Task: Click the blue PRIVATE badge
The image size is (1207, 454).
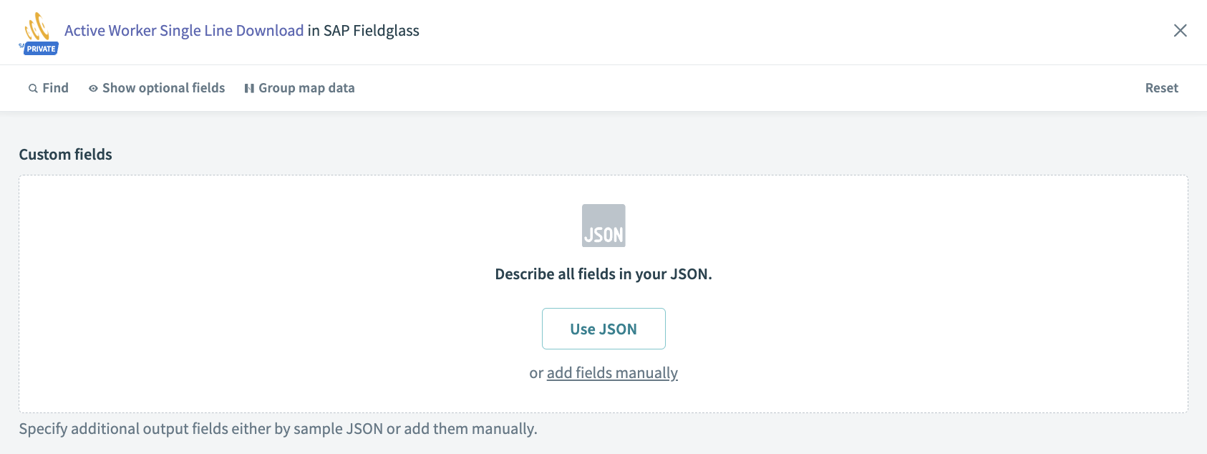Action: coord(41,49)
